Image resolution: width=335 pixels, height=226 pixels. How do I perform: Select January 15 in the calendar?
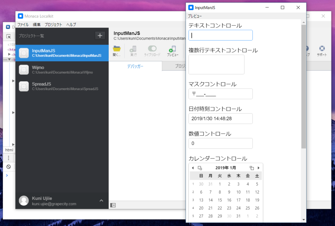tap(220, 200)
